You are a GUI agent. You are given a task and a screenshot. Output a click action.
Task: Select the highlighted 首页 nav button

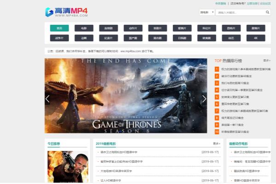click(x=59, y=28)
